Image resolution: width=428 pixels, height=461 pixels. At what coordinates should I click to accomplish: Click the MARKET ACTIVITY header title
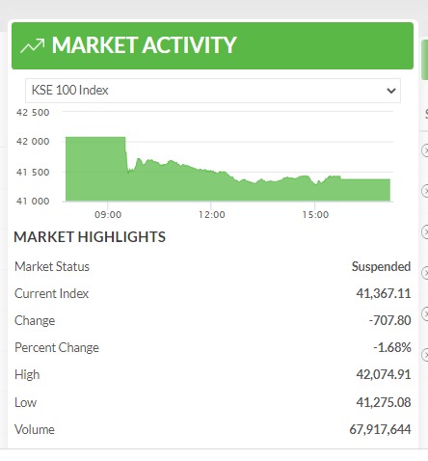pos(144,45)
